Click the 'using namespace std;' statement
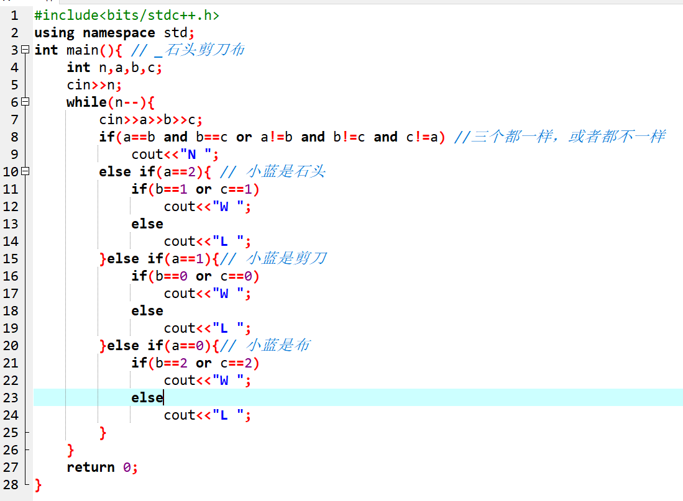683x501 pixels. (x=114, y=32)
